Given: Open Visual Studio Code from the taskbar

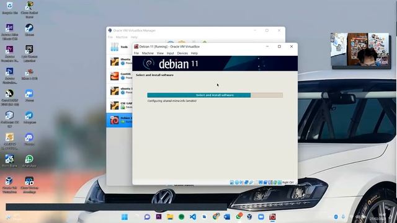Looking at the screenshot, I should (x=193, y=217).
